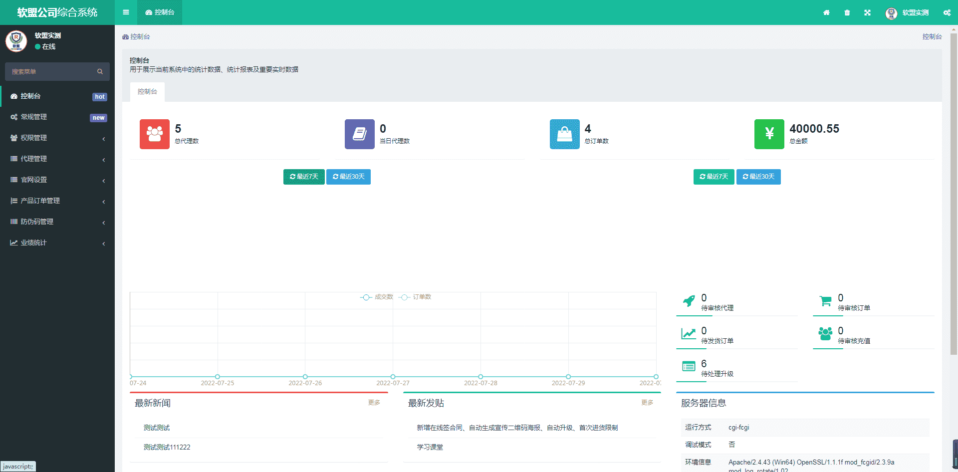This screenshot has width=958, height=472.
Task: Click the 控制台 breadcrumb on the left
Action: [136, 37]
